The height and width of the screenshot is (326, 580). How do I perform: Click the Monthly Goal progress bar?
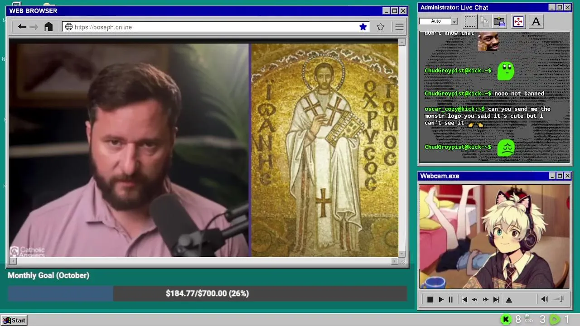(x=207, y=293)
